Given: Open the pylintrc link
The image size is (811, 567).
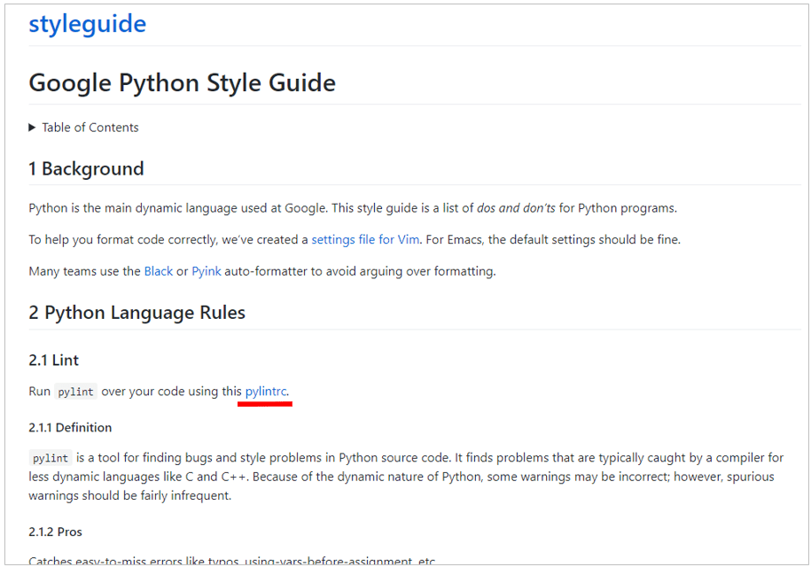Looking at the screenshot, I should tap(266, 392).
